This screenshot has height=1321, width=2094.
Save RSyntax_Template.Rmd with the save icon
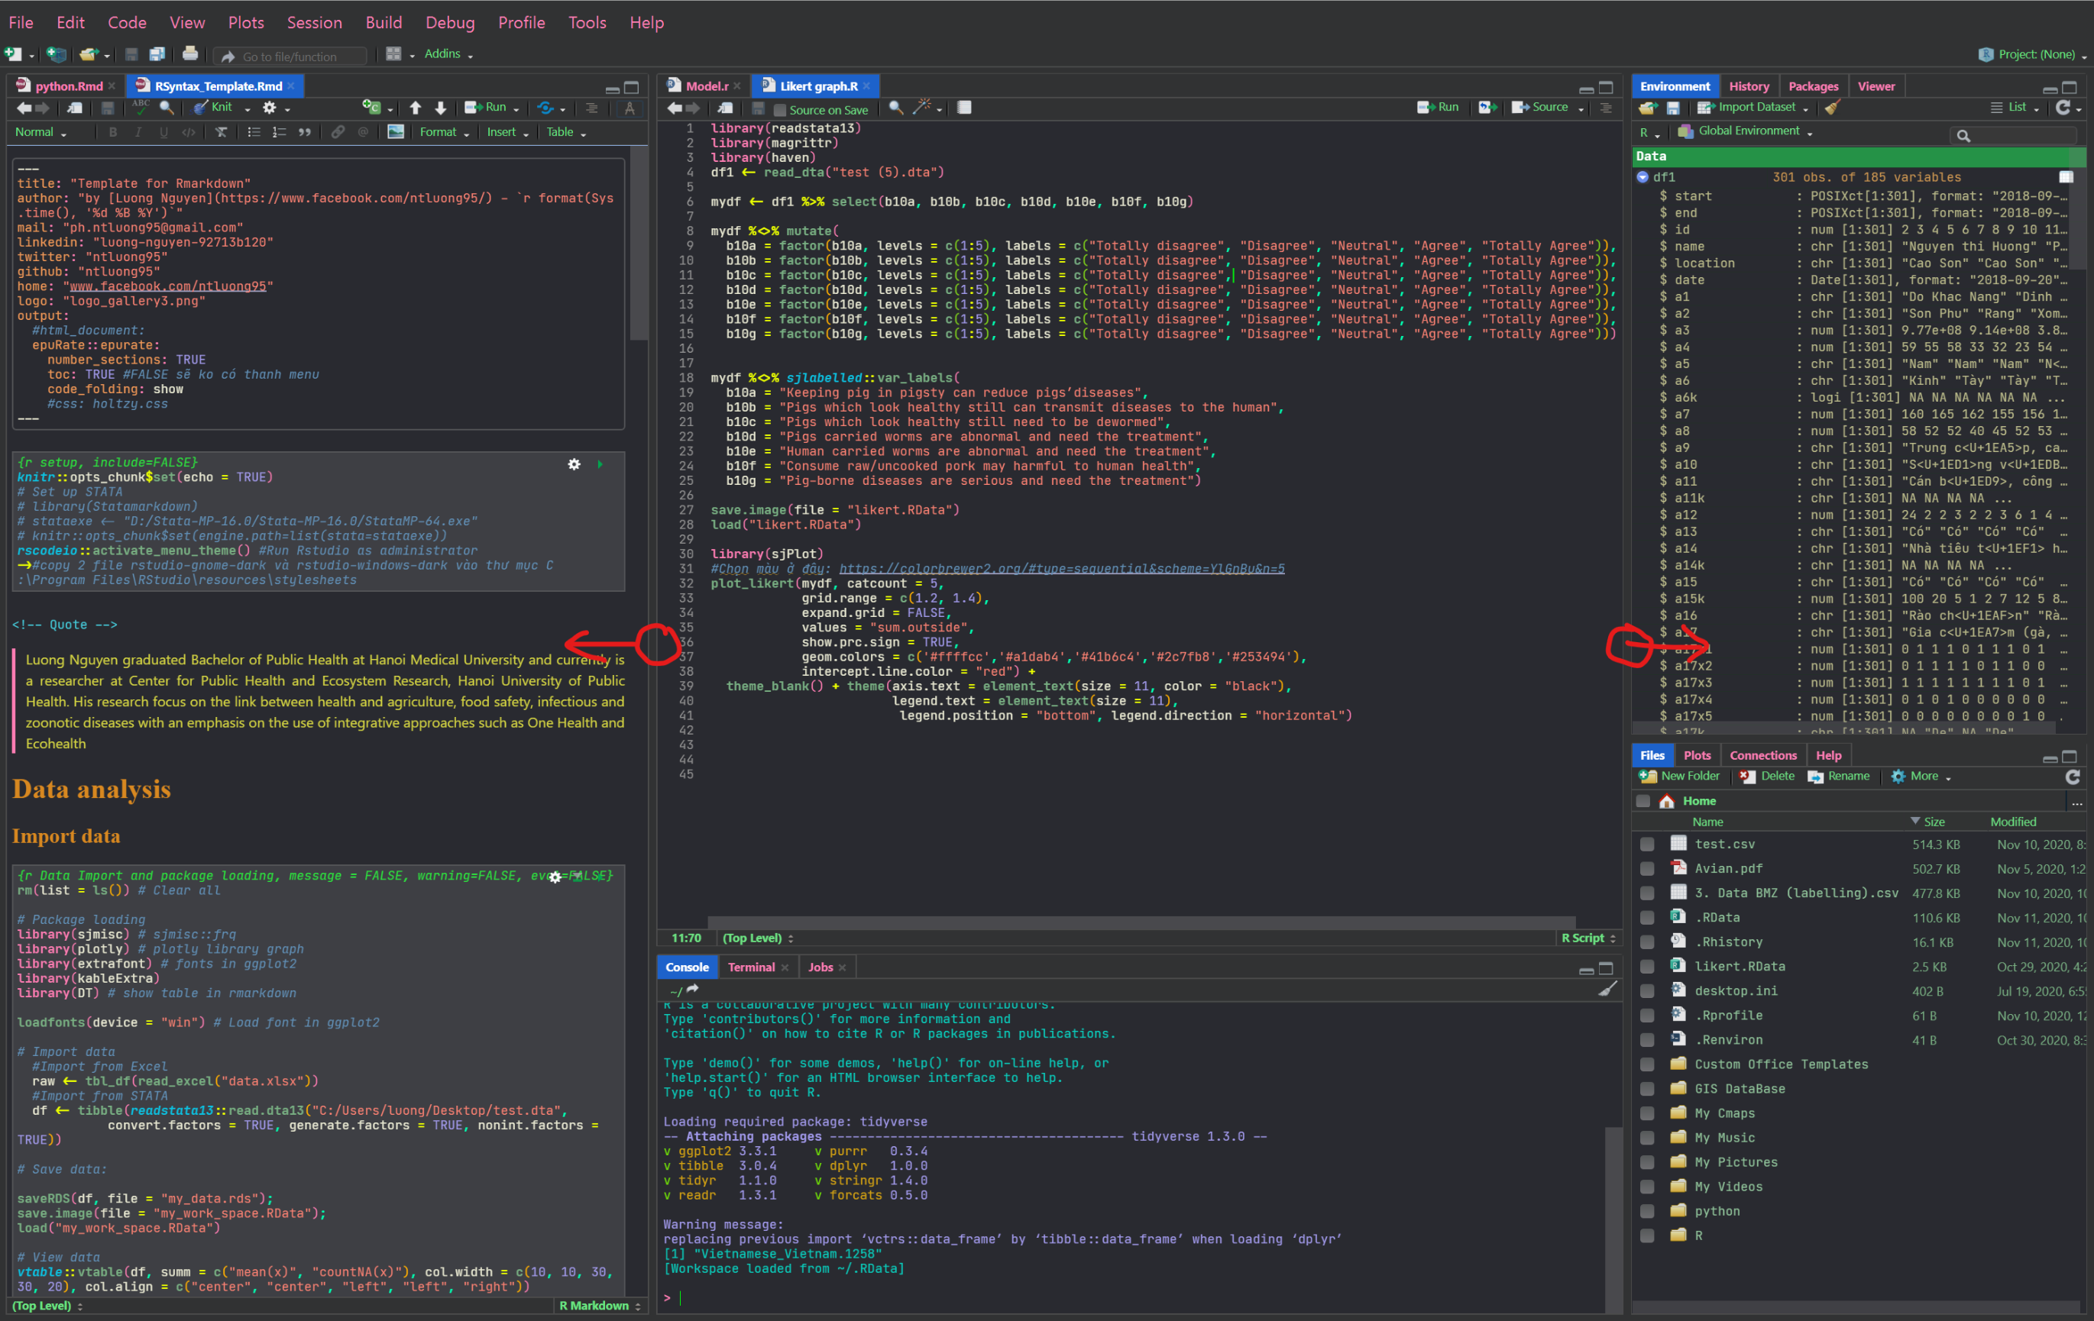(x=107, y=107)
